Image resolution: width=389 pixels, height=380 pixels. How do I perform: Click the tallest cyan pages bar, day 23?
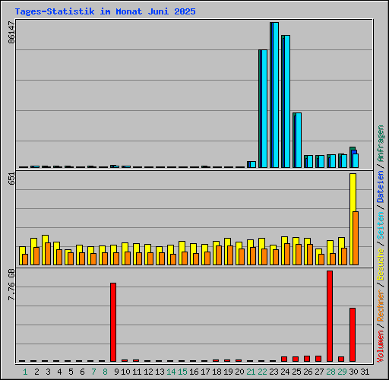276,95
